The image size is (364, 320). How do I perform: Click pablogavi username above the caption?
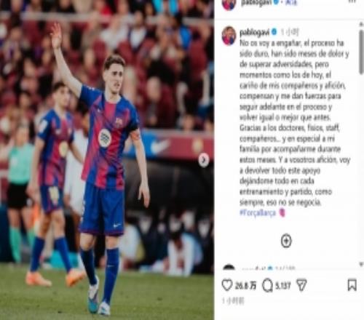pyautogui.click(x=255, y=32)
